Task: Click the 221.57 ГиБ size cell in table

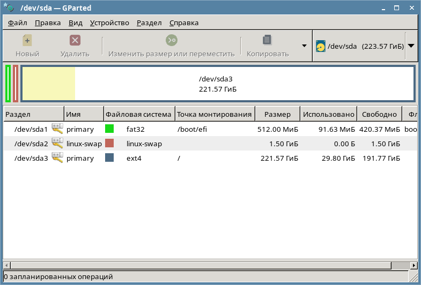Action: pyautogui.click(x=279, y=158)
